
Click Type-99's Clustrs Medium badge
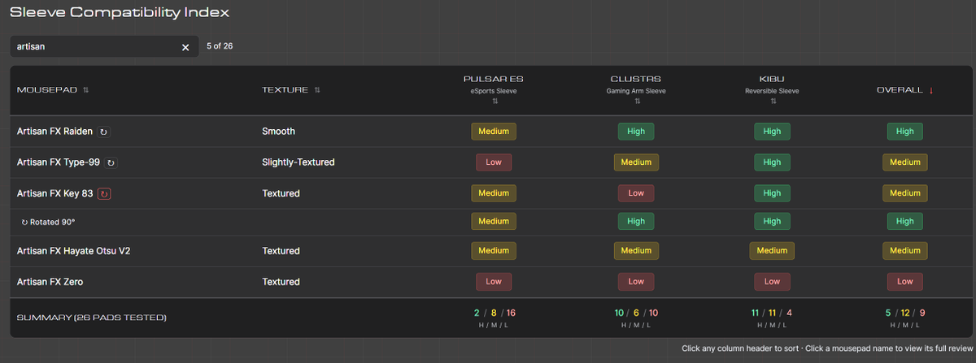point(636,162)
